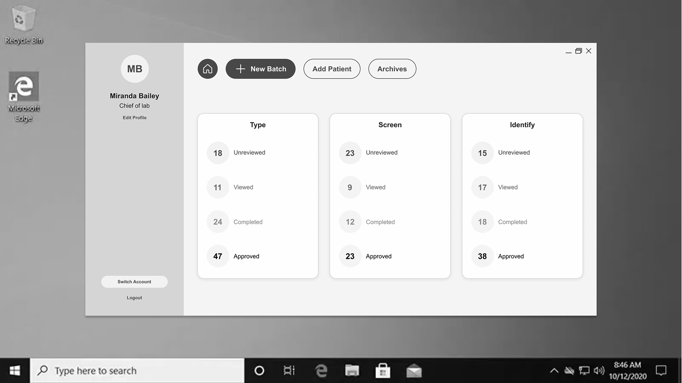Click Logout at the sidebar bottom
Image resolution: width=682 pixels, height=383 pixels.
coord(134,297)
